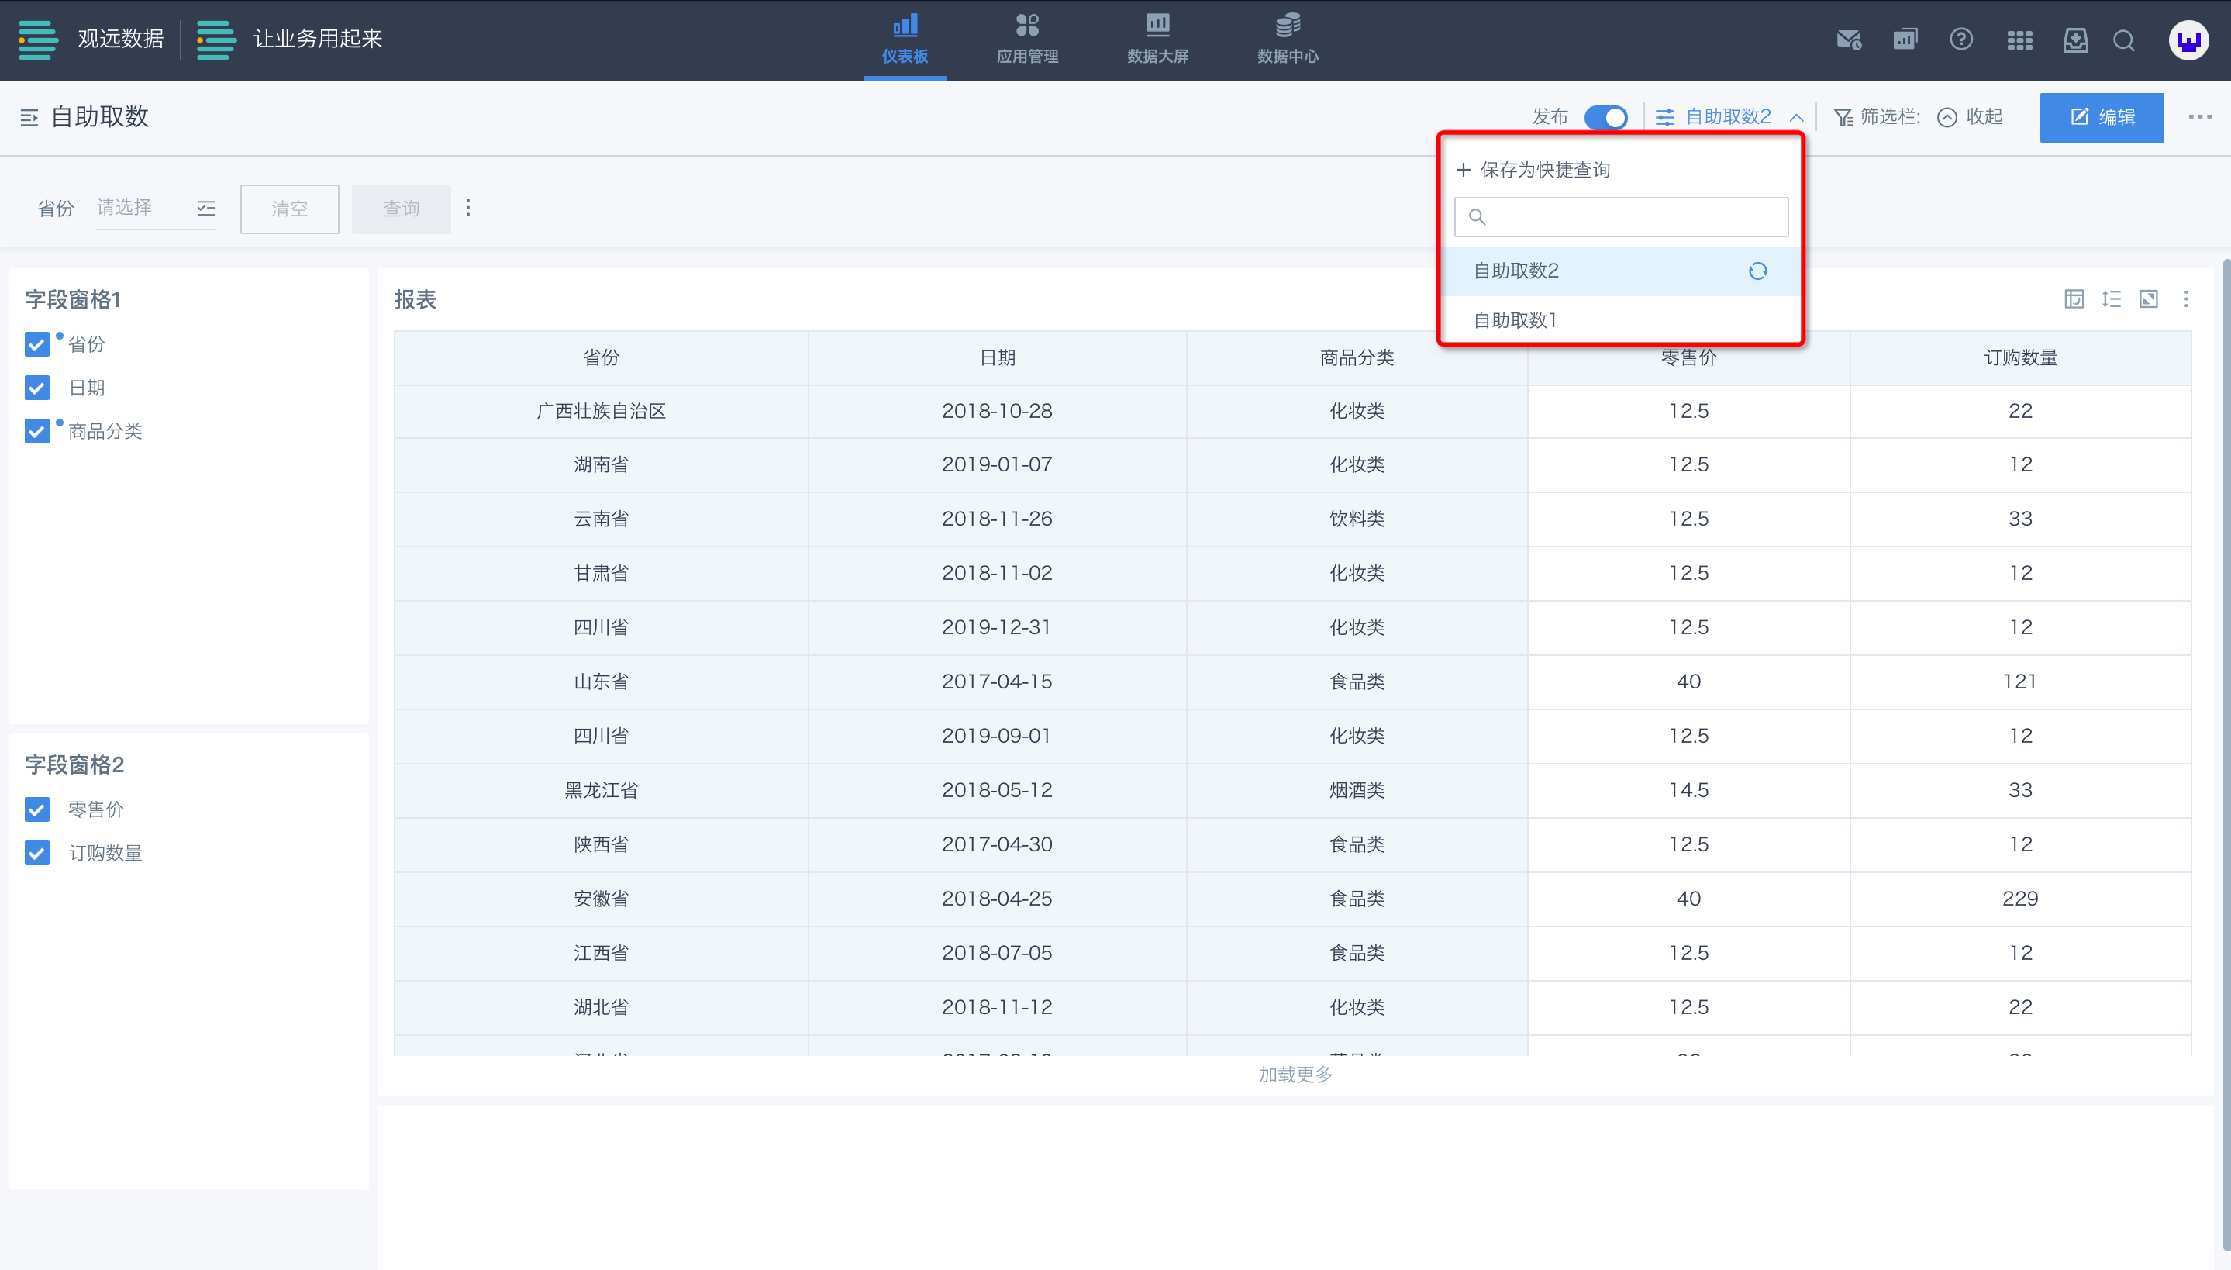2231x1270 pixels.
Task: Click the mail subscription icon in top bar
Action: point(1848,40)
